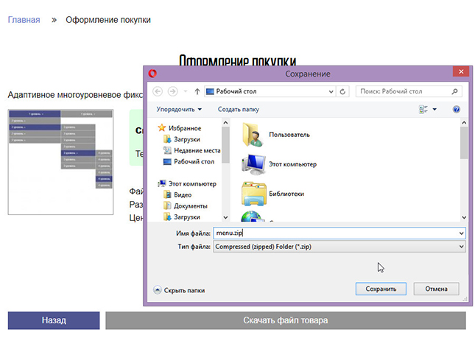
Task: Expand the Тип файла dropdown
Action: (x=460, y=247)
